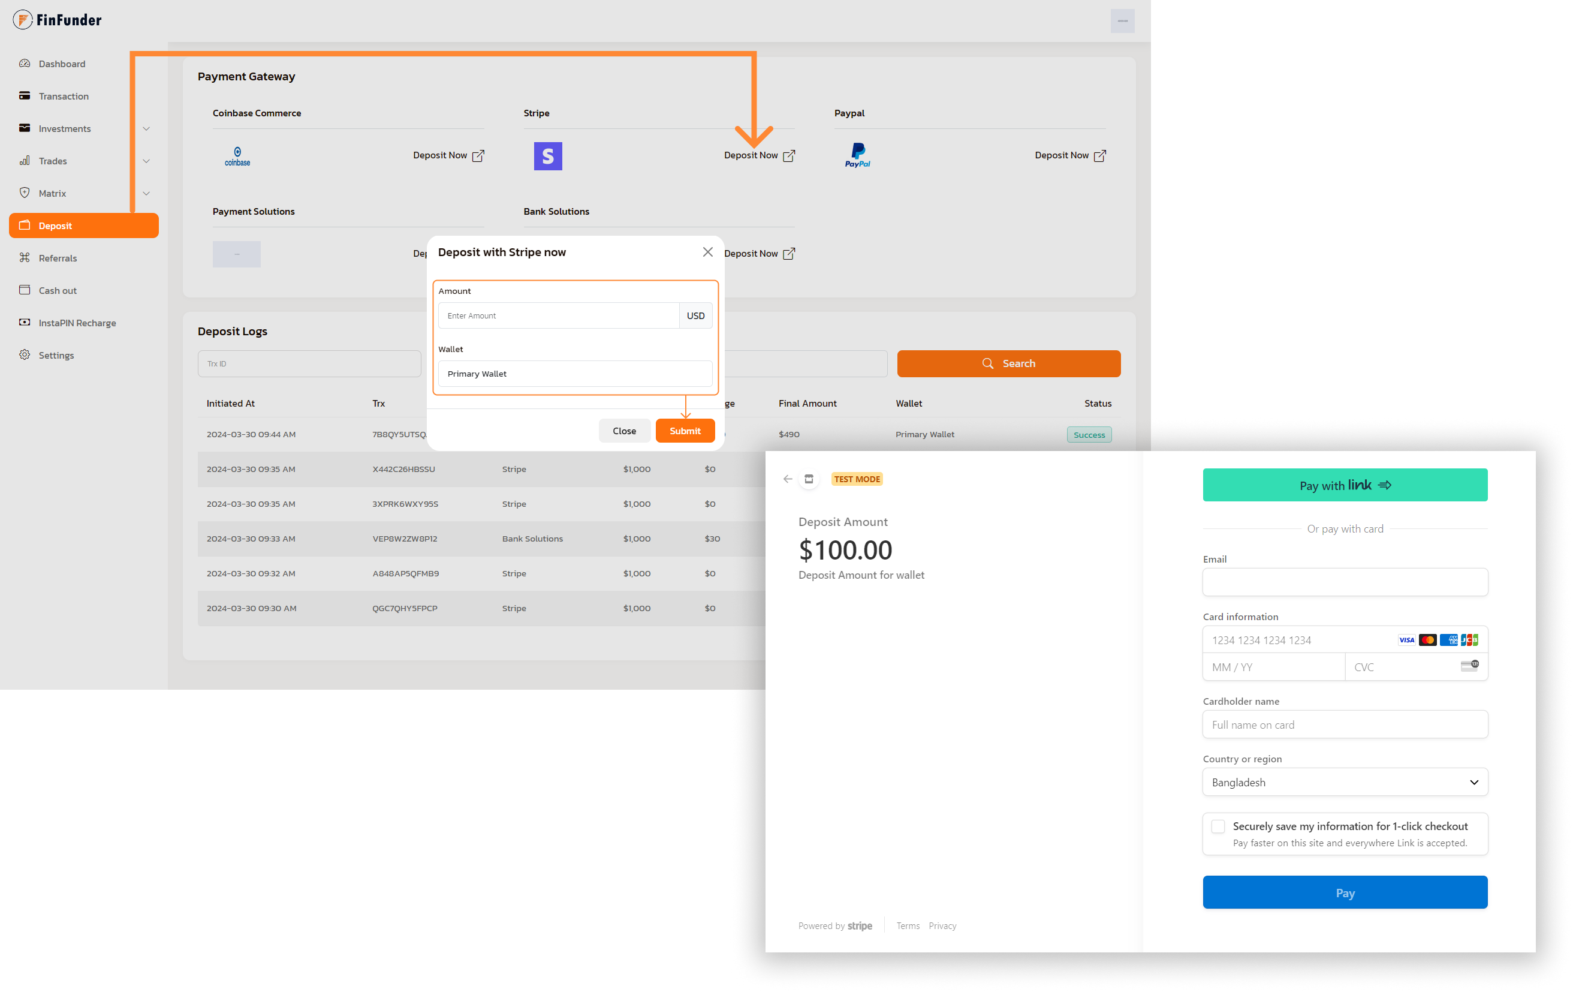Focus the card number field
This screenshot has height=992, width=1573.
click(1345, 640)
